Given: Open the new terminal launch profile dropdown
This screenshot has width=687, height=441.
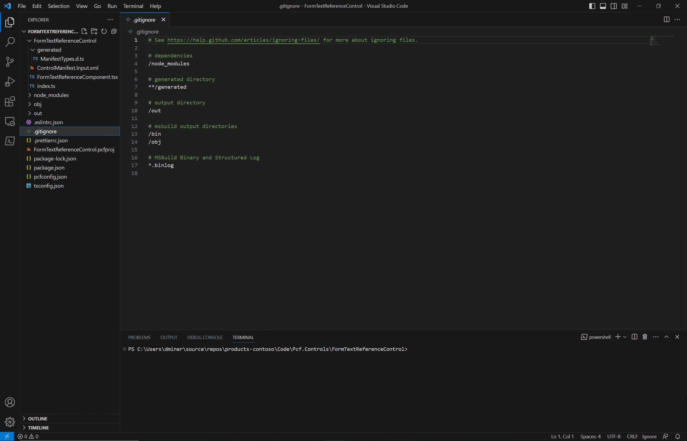Looking at the screenshot, I should click(625, 337).
